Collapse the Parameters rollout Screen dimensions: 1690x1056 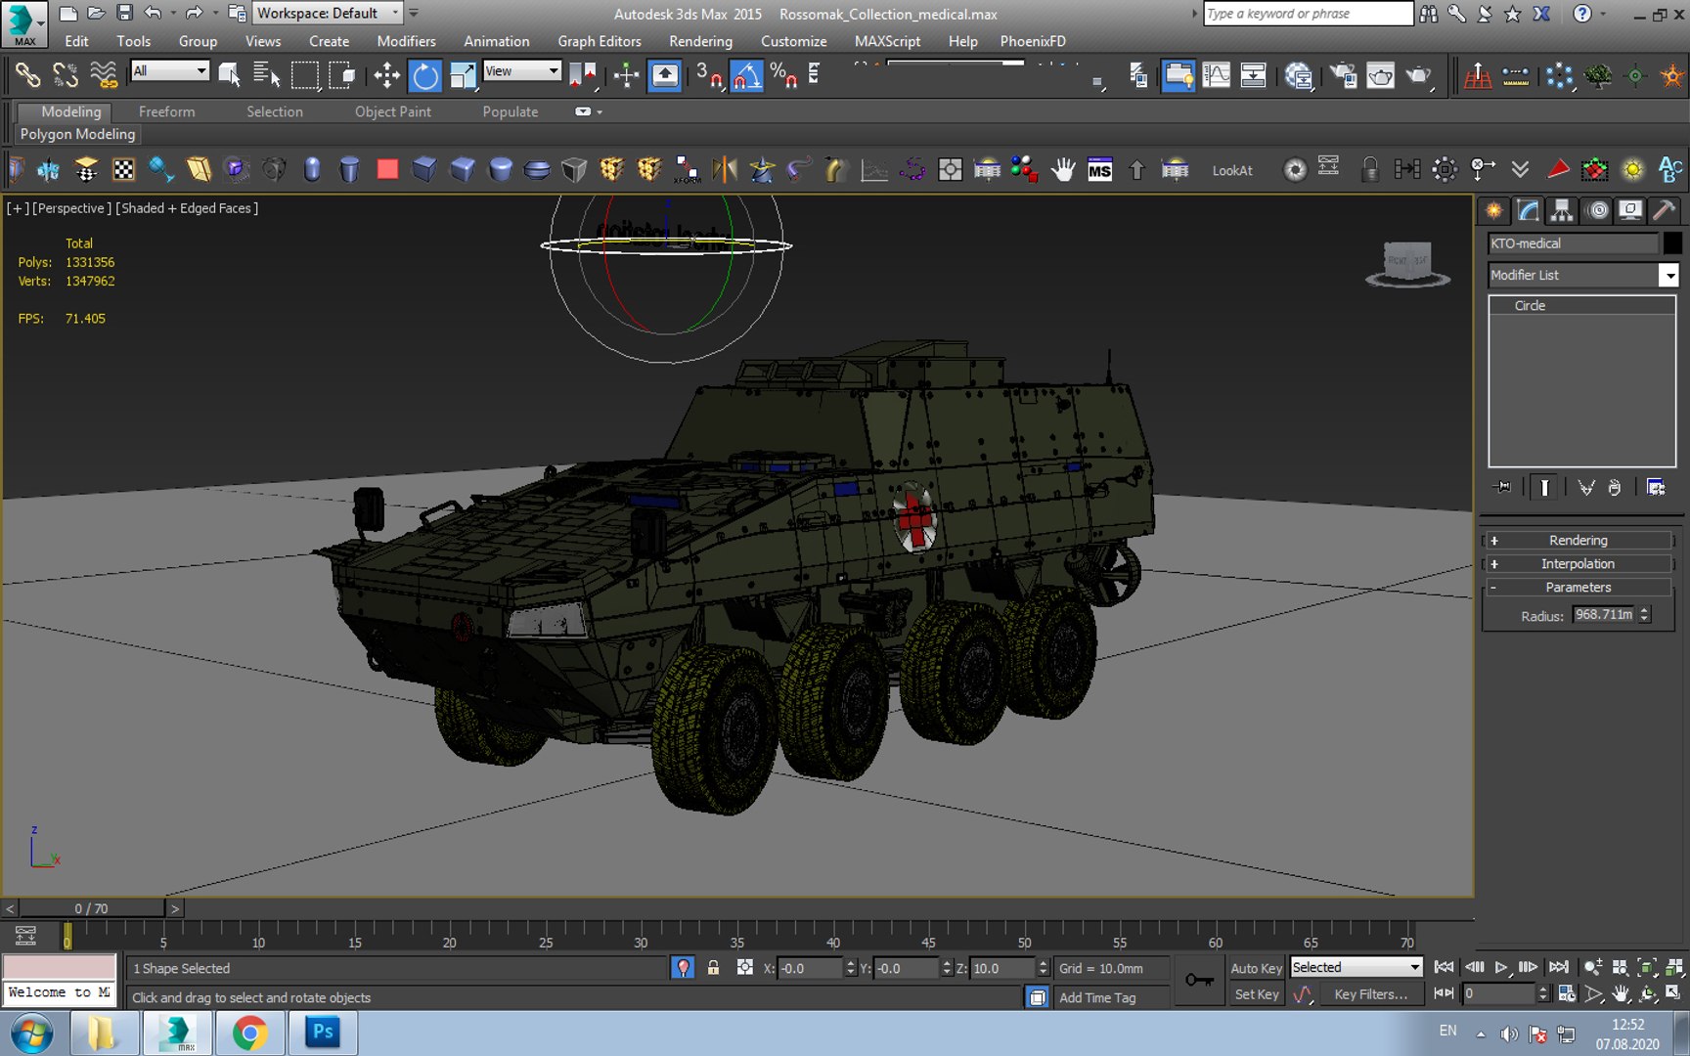pyautogui.click(x=1578, y=587)
